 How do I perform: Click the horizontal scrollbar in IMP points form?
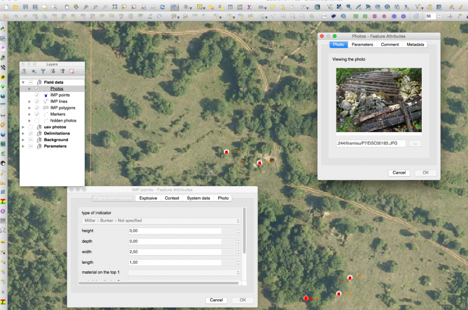[x=158, y=283]
